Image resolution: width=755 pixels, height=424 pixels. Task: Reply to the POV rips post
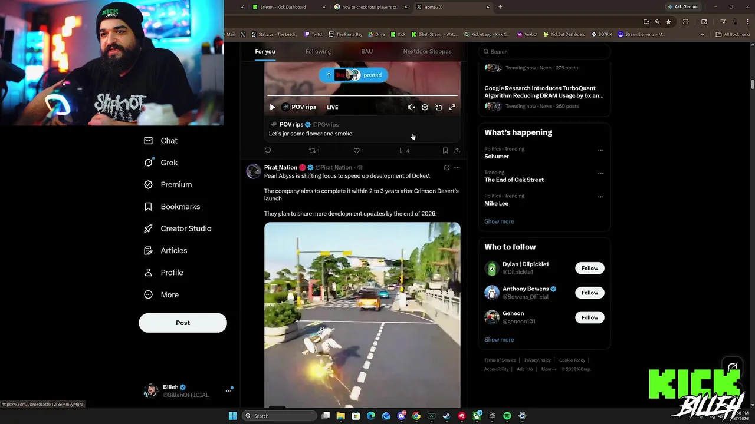[x=268, y=151]
